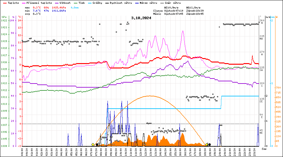283x157 pixels.
Task: Click the date title 3.10.2024
Action: tap(141, 18)
